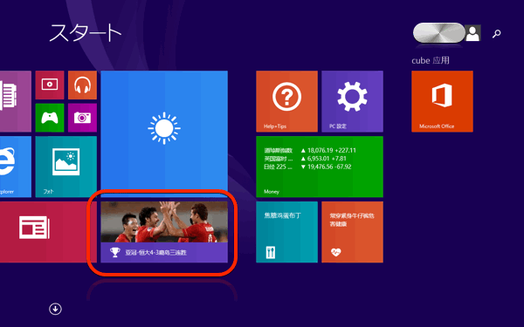This screenshot has width=524, height=327.
Task: Open the Food & Drink tile
Action: 286,232
